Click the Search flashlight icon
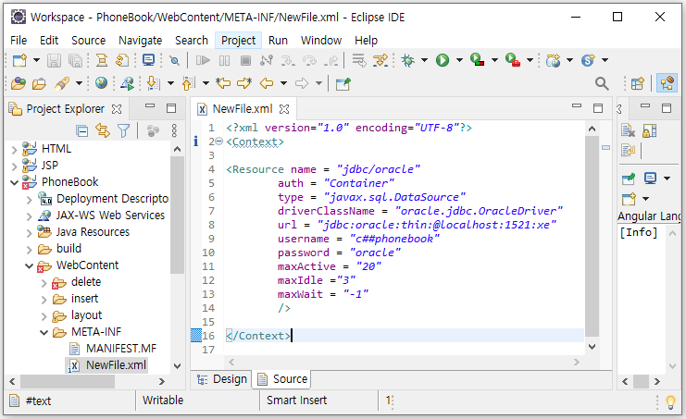This screenshot has height=419, width=686. point(62,83)
